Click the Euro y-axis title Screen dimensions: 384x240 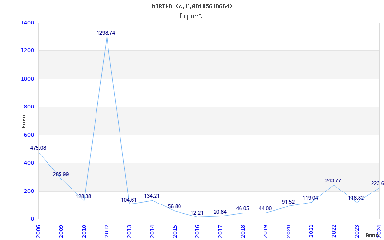click(24, 121)
